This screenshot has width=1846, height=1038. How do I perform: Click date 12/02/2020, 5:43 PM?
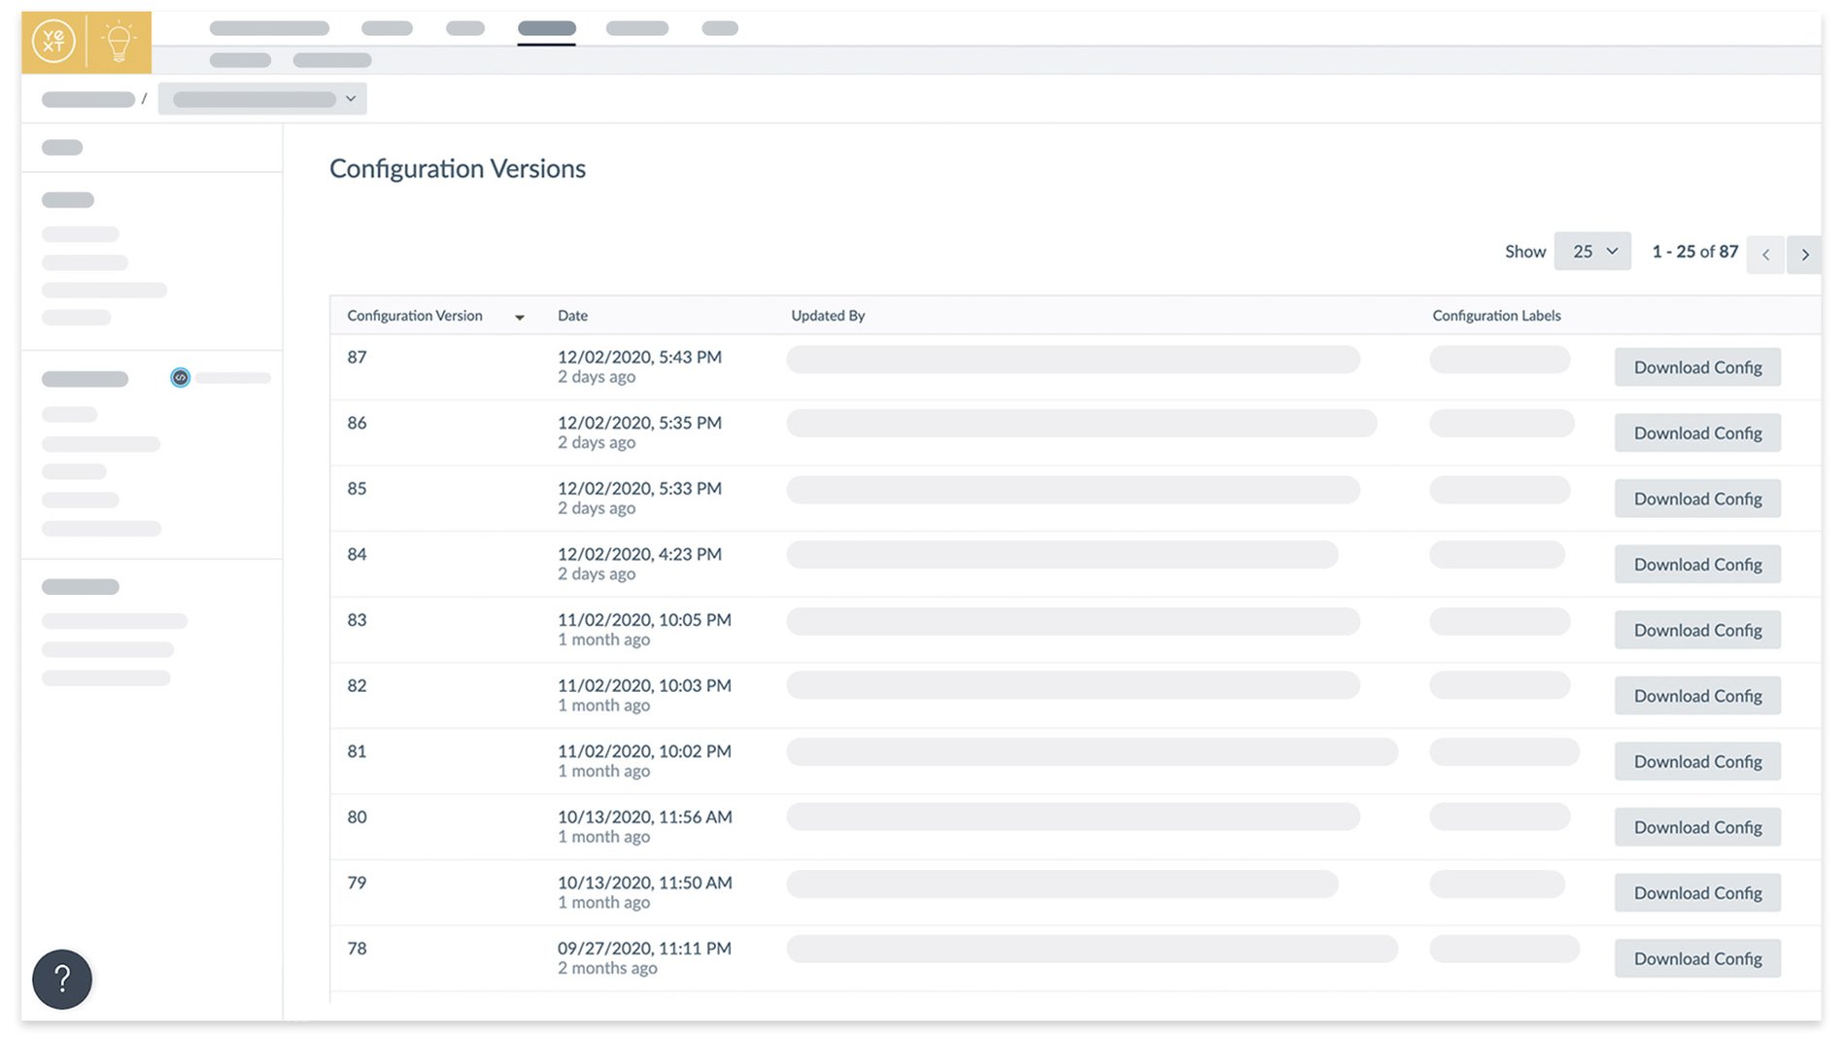coord(639,357)
